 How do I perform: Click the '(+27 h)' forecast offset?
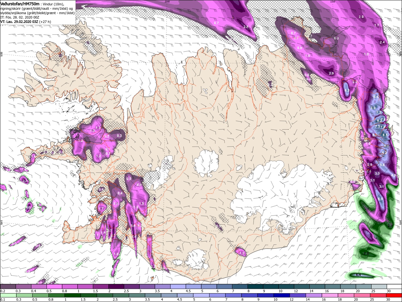(x=45, y=22)
